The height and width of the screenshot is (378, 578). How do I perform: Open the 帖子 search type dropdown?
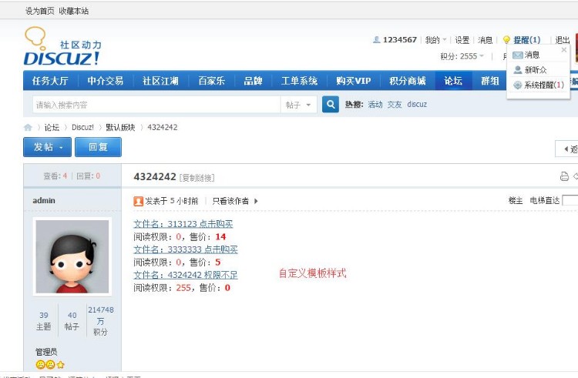coord(298,105)
